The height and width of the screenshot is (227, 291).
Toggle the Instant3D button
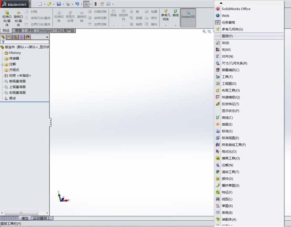coord(188,18)
